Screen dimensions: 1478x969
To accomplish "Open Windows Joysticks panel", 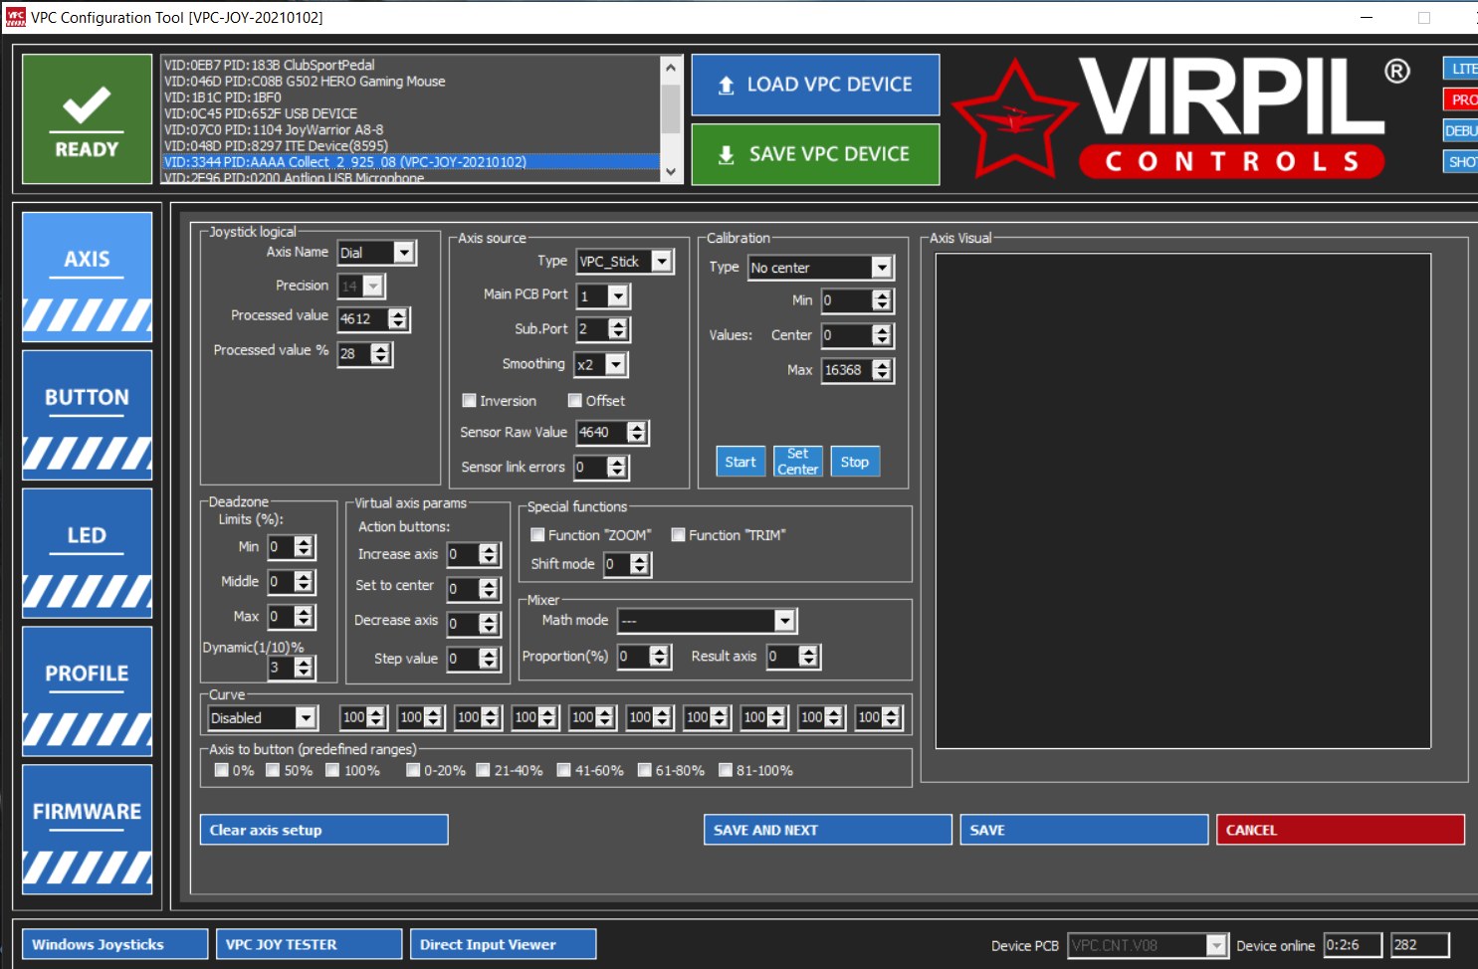I will point(115,944).
